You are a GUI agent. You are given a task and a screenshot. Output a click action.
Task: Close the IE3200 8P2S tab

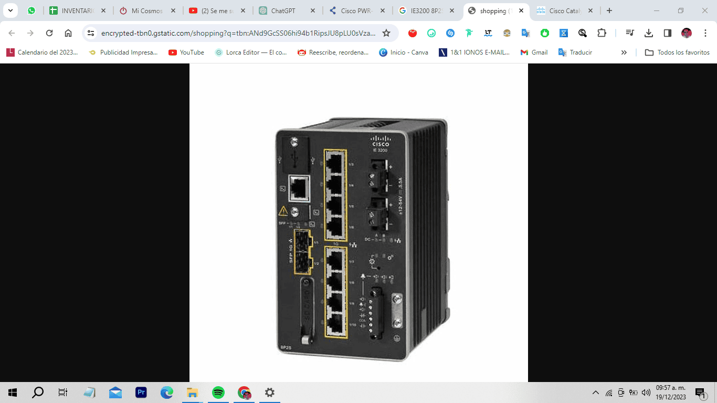click(x=452, y=10)
